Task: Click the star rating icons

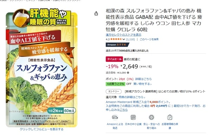Action: 116,39
